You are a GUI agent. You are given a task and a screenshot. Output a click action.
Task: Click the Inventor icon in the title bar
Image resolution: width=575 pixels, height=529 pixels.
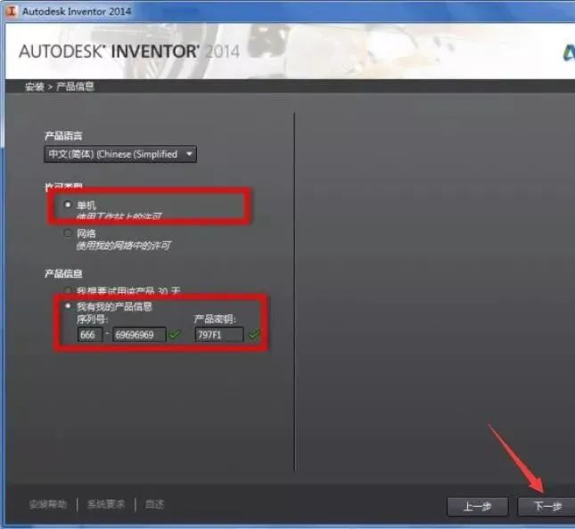(12, 11)
